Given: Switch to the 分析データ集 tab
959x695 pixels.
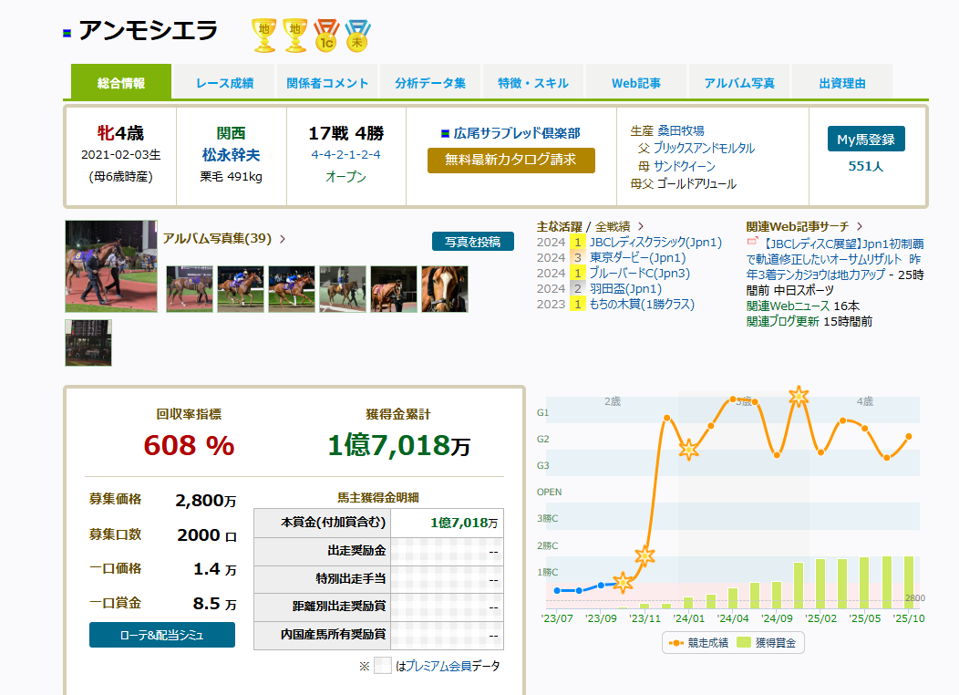Looking at the screenshot, I should [430, 83].
